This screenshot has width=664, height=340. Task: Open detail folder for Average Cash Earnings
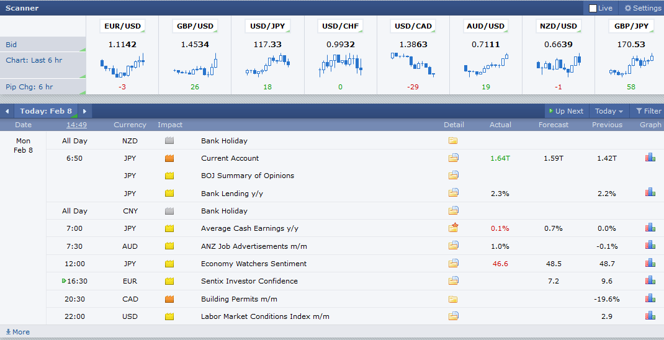453,228
